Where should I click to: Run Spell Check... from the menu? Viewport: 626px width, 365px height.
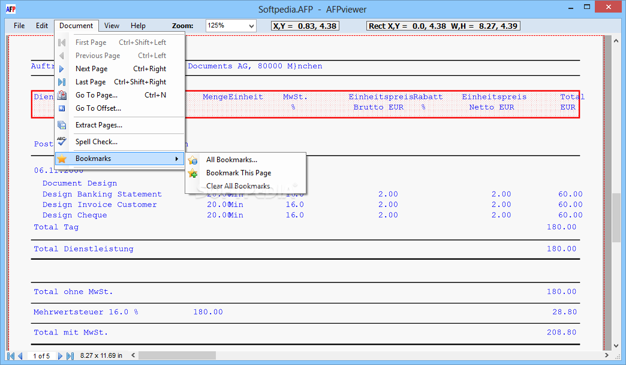click(x=120, y=142)
